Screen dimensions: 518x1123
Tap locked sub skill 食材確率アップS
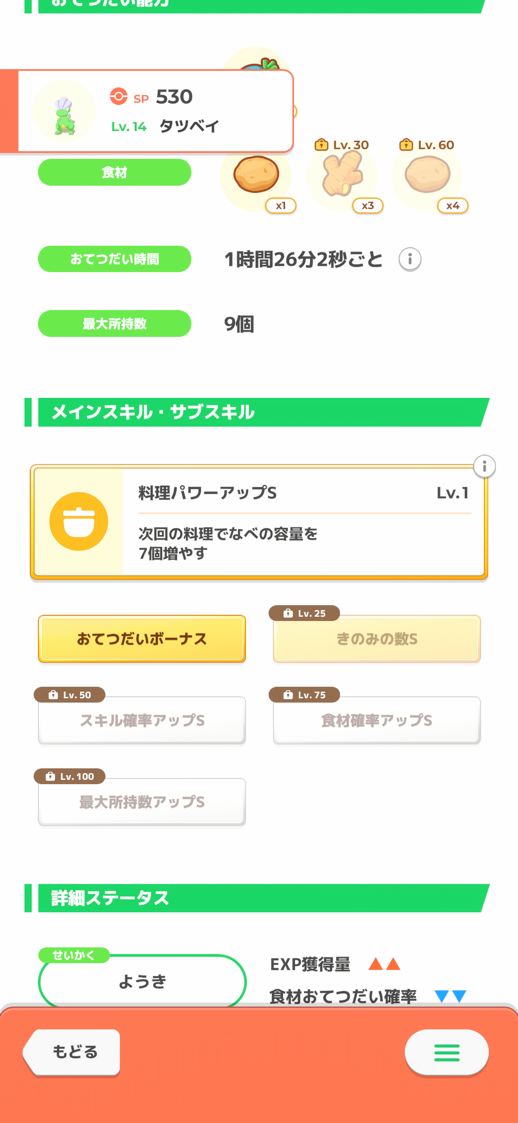(x=377, y=720)
